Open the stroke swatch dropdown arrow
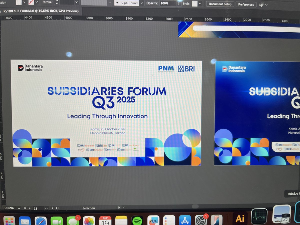The height and width of the screenshot is (225, 300). coord(36,2)
